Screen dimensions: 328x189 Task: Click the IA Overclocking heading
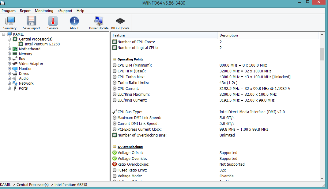[x=130, y=147]
